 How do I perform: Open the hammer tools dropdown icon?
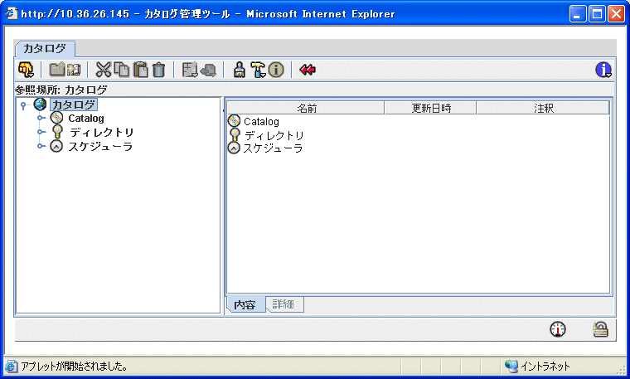(x=258, y=70)
